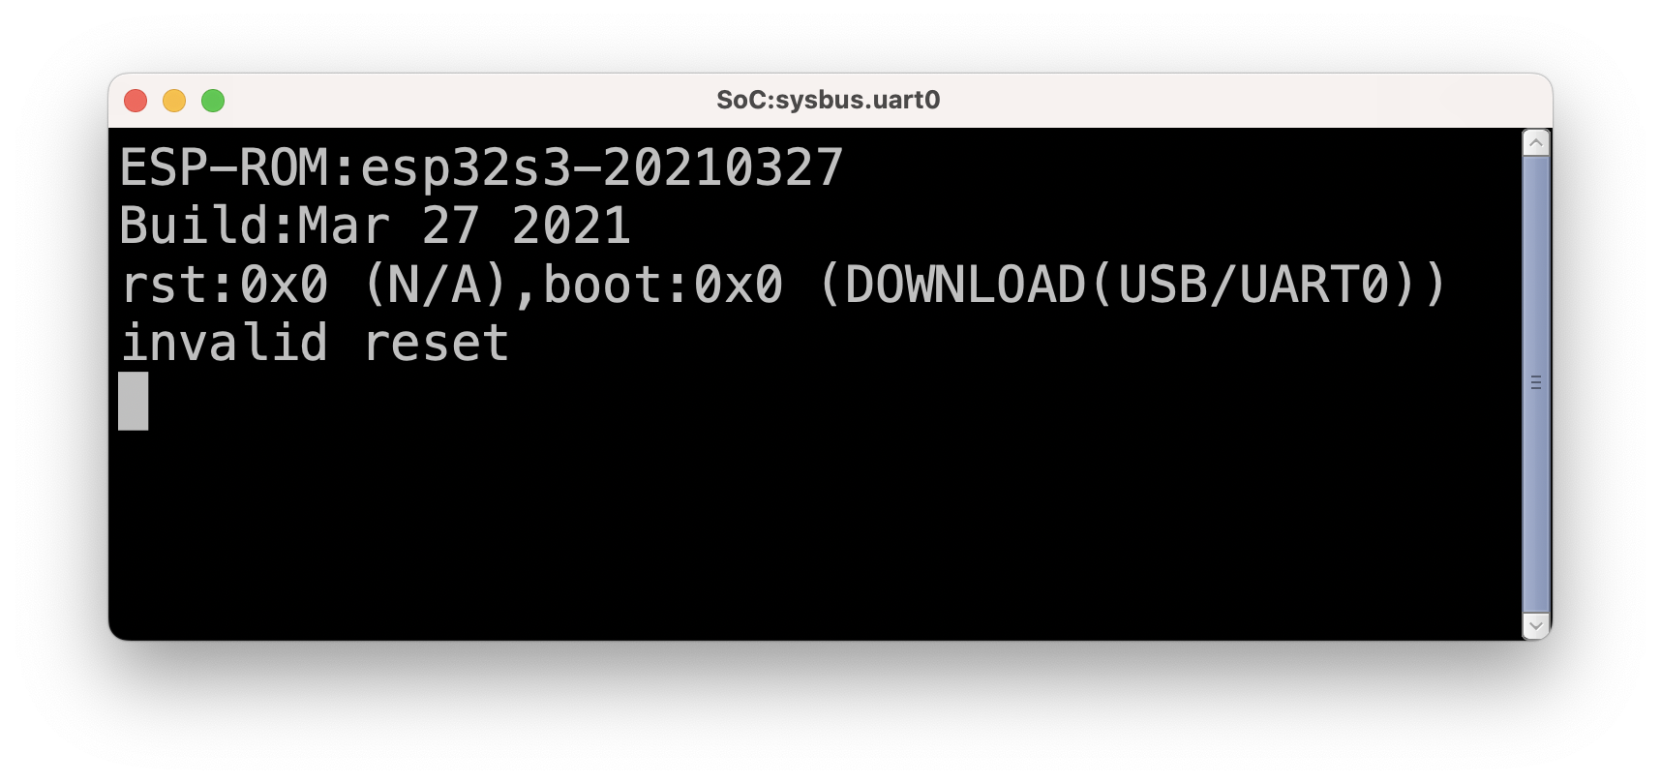The height and width of the screenshot is (784, 1661).
Task: Click the word "invalid" in last line
Action: 224,344
